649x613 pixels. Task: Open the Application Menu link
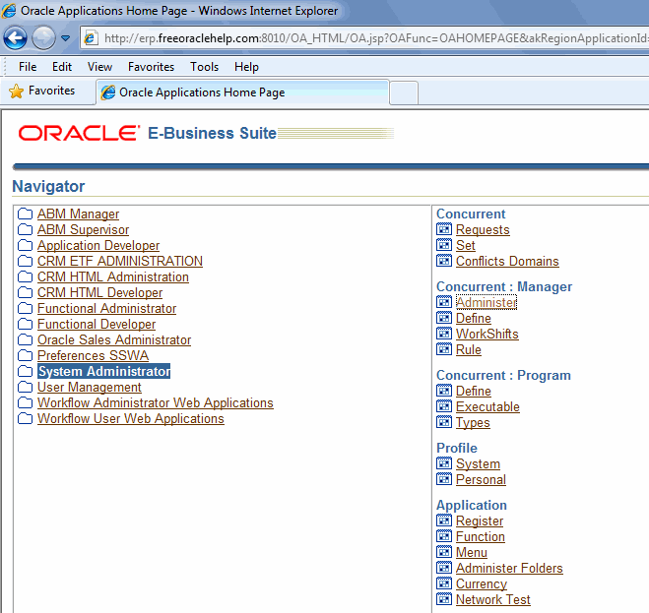point(472,552)
